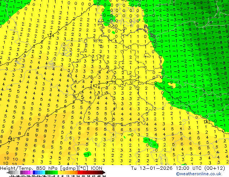Select the bright red legend swatch at 24
Image resolution: width=229 pixels, height=177 pixels.
point(79,173)
